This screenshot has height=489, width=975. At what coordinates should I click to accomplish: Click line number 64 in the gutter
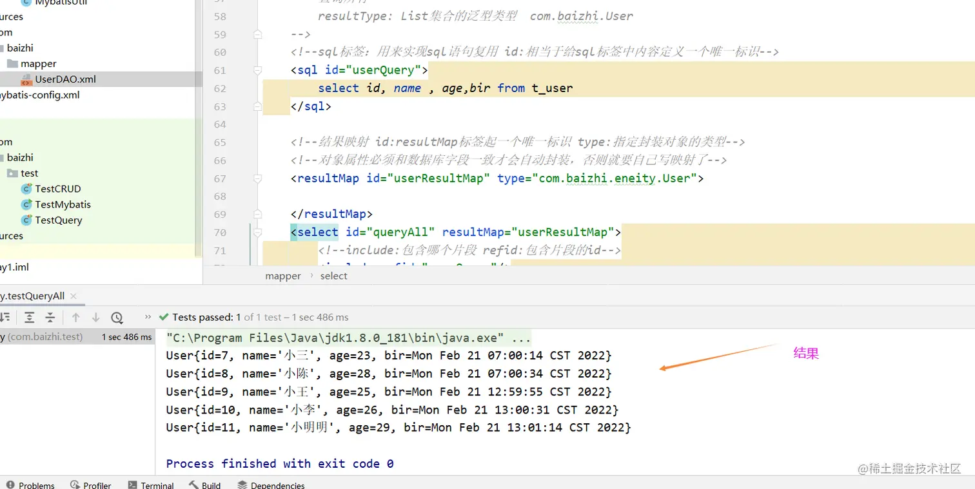[x=219, y=124]
